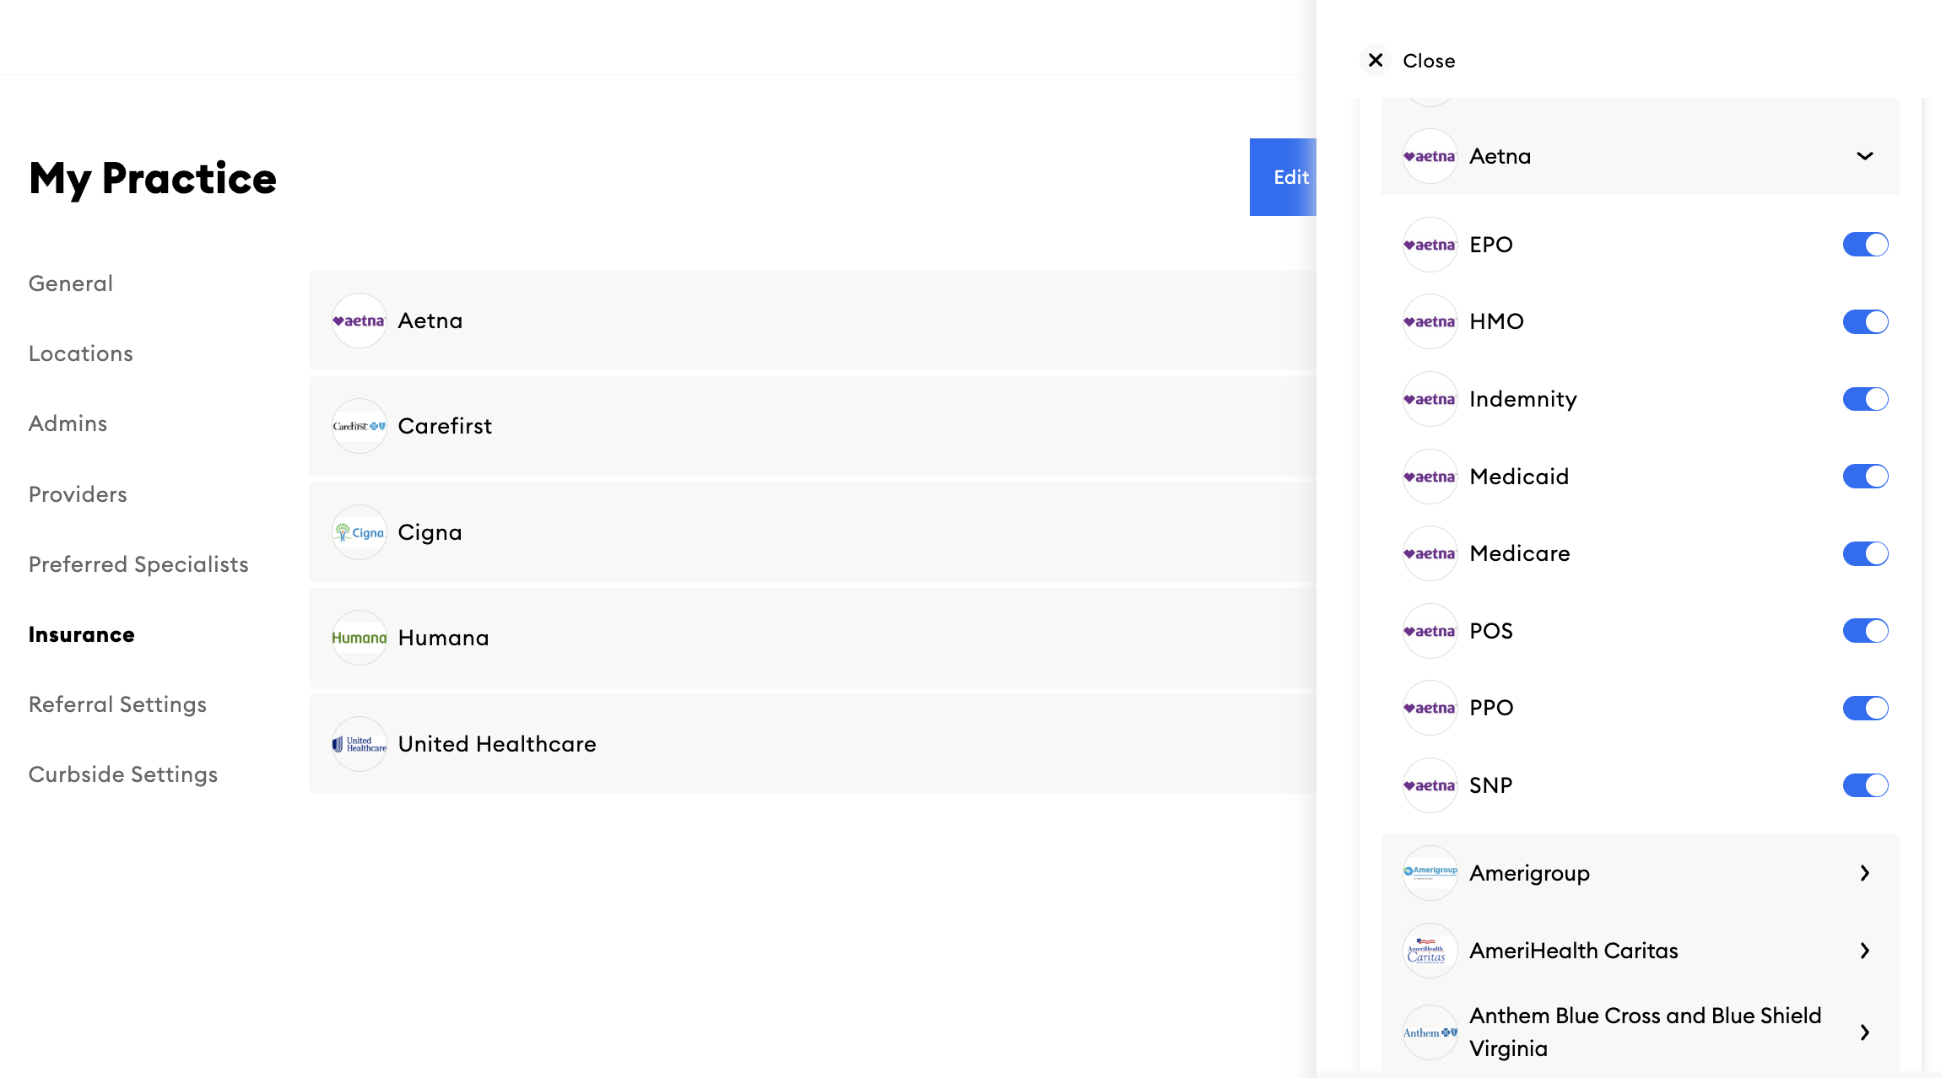The height and width of the screenshot is (1078, 1941).
Task: Go to Referral Settings in sidebar
Action: (117, 704)
